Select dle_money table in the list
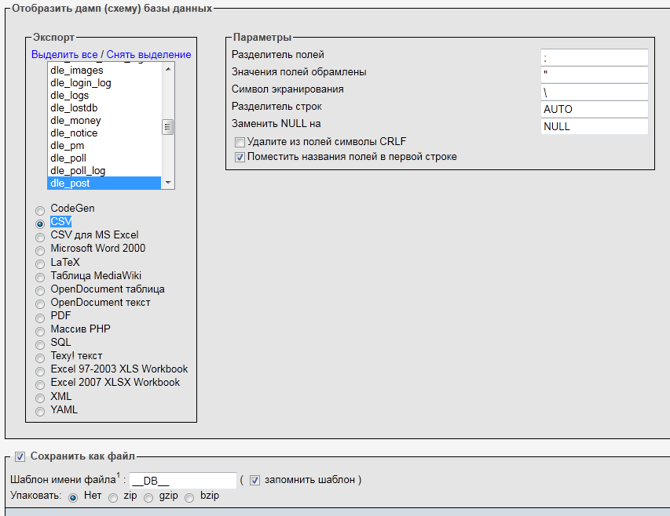Viewport: 670px width, 516px height. coord(75,121)
